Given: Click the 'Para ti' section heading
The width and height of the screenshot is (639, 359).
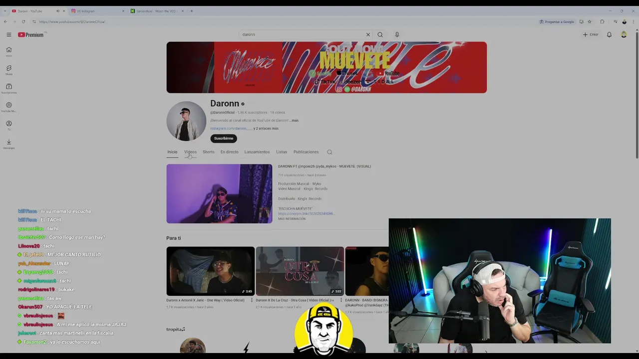Looking at the screenshot, I should coord(173,238).
